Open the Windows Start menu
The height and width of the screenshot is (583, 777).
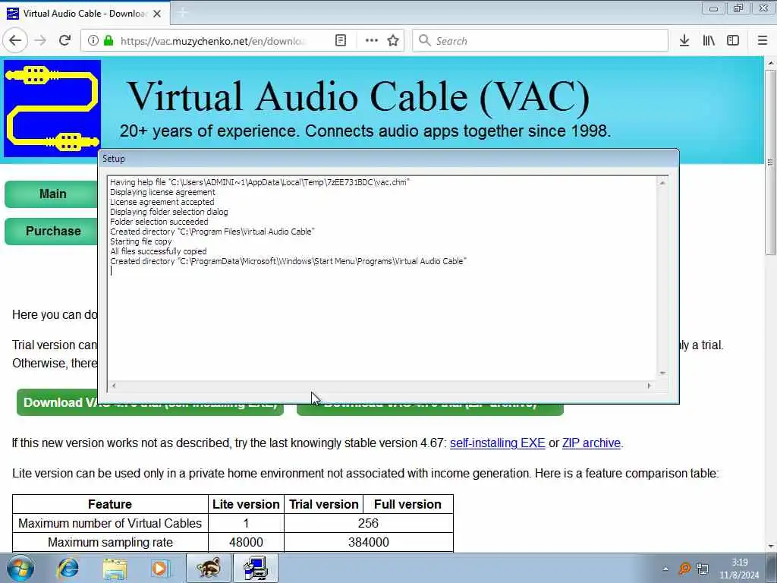(20, 568)
